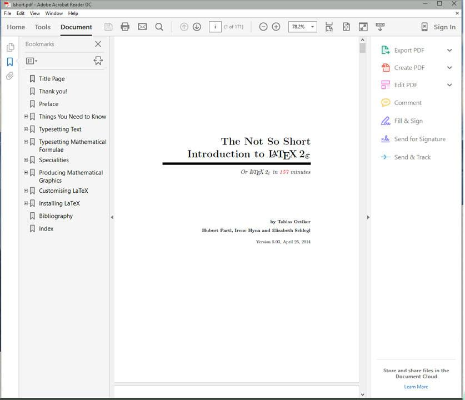Click the zoom out minus icon
Viewport: 465px width, 400px height.
(263, 27)
